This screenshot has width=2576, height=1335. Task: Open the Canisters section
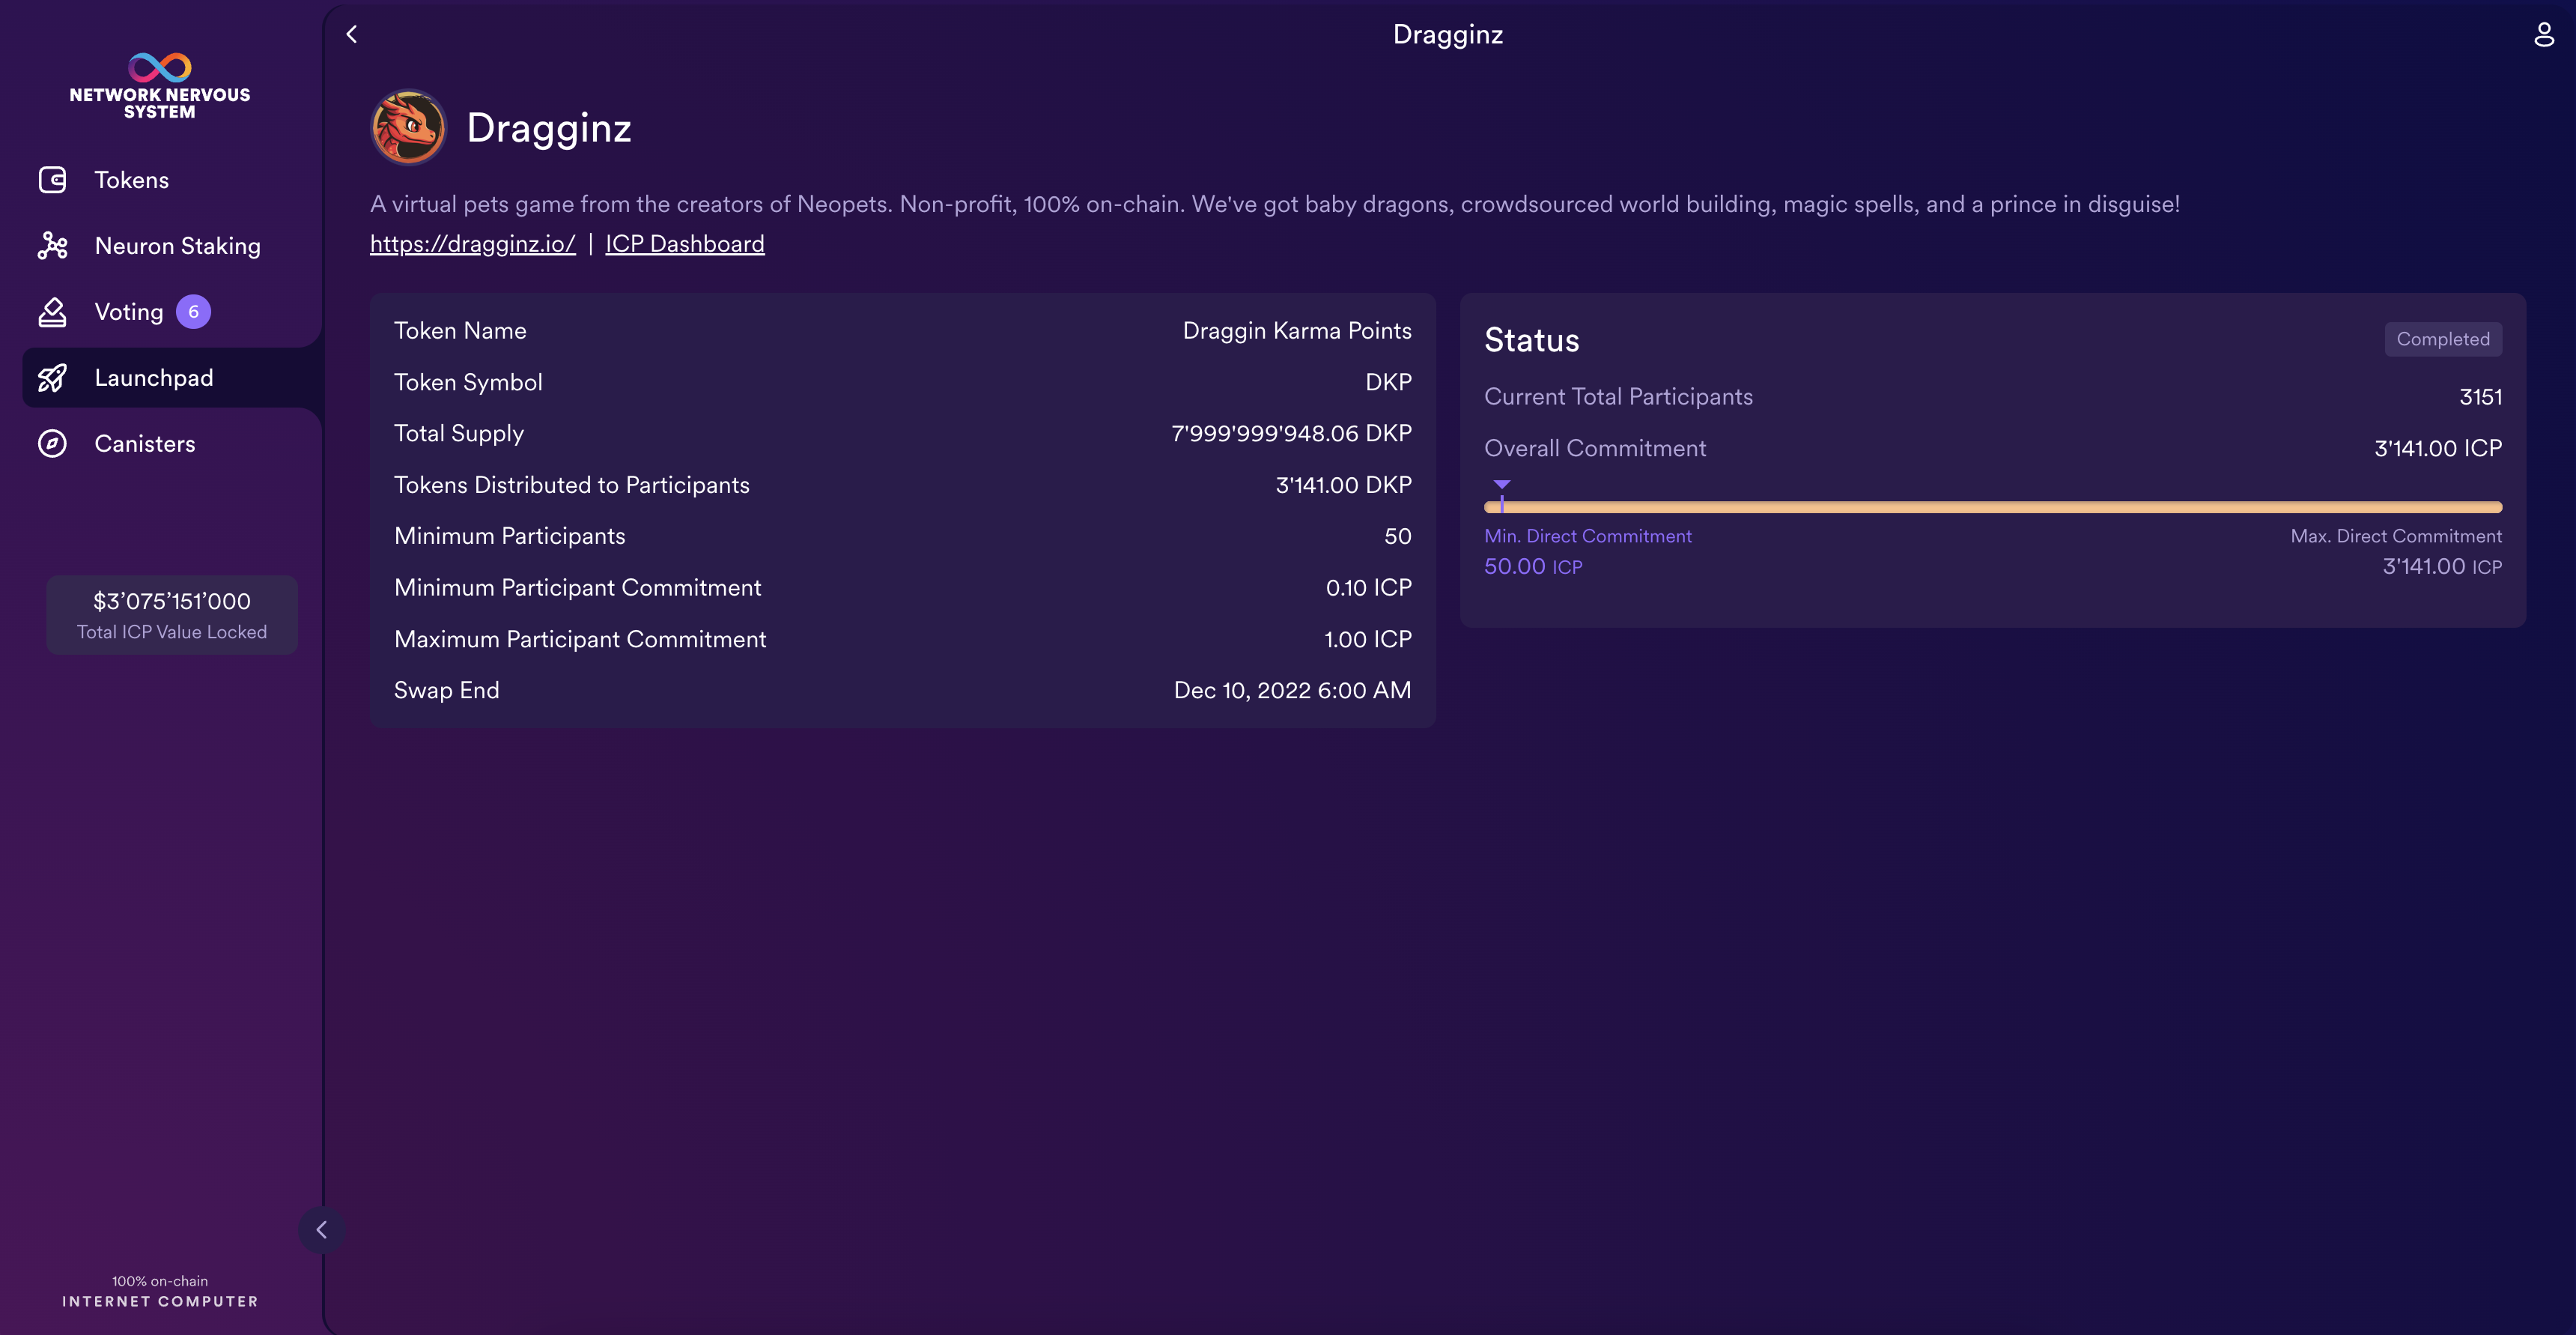coord(145,444)
